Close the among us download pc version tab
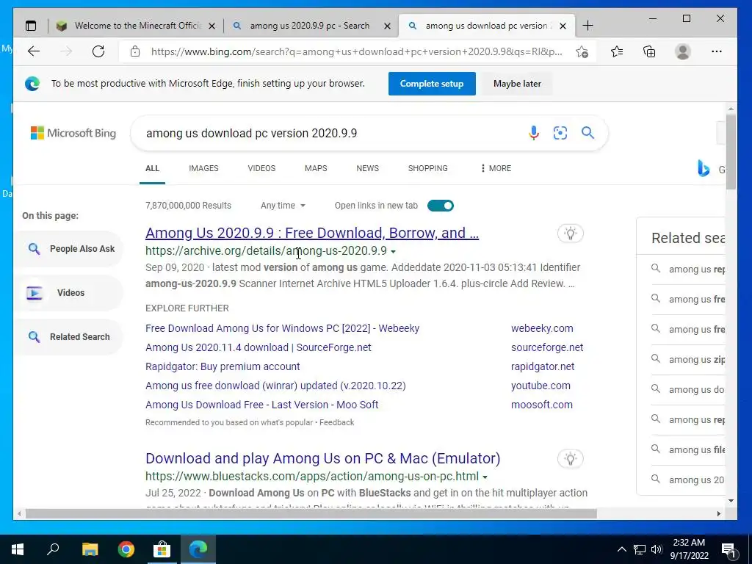 [563, 26]
